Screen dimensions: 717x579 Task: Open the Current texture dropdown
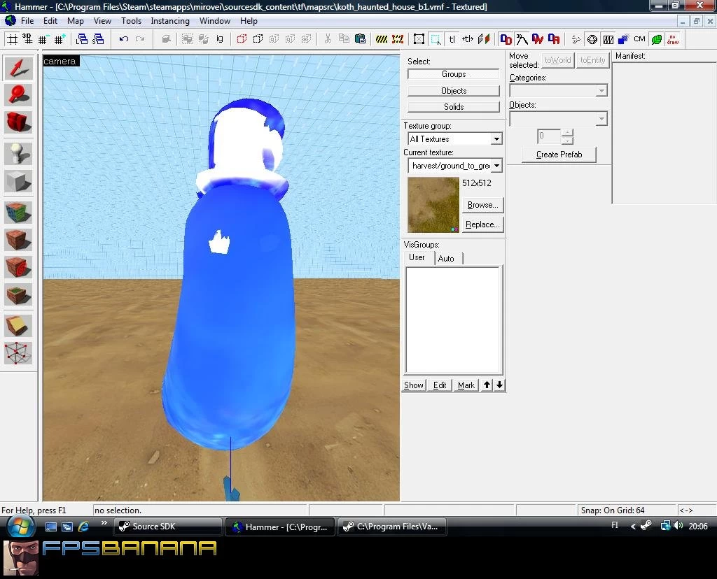[x=496, y=166]
